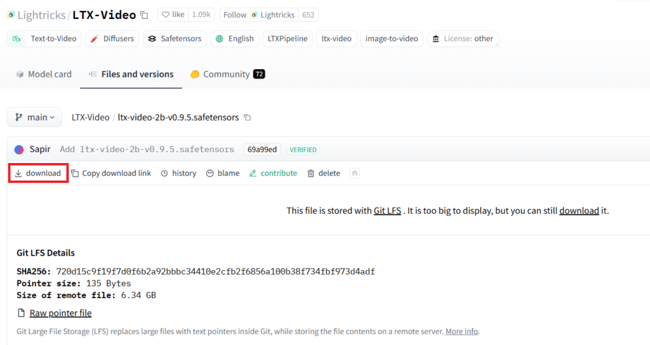Screen dimensions: 650x345
Task: Copy the file path icon after safetensors filename
Action: tap(248, 117)
